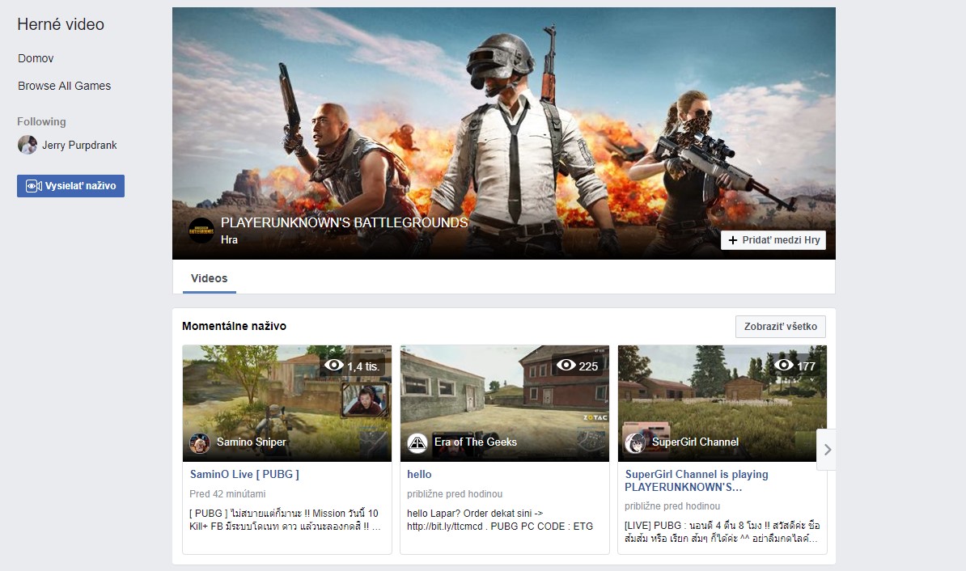Click the Herné video heading
Screen dimensions: 966x571
61,24
